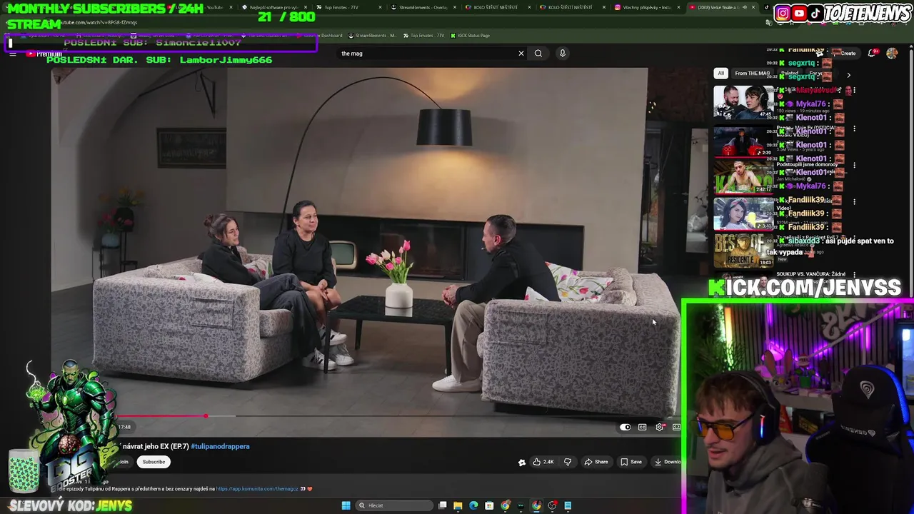Open Task View in the Windows taskbar

(x=442, y=505)
